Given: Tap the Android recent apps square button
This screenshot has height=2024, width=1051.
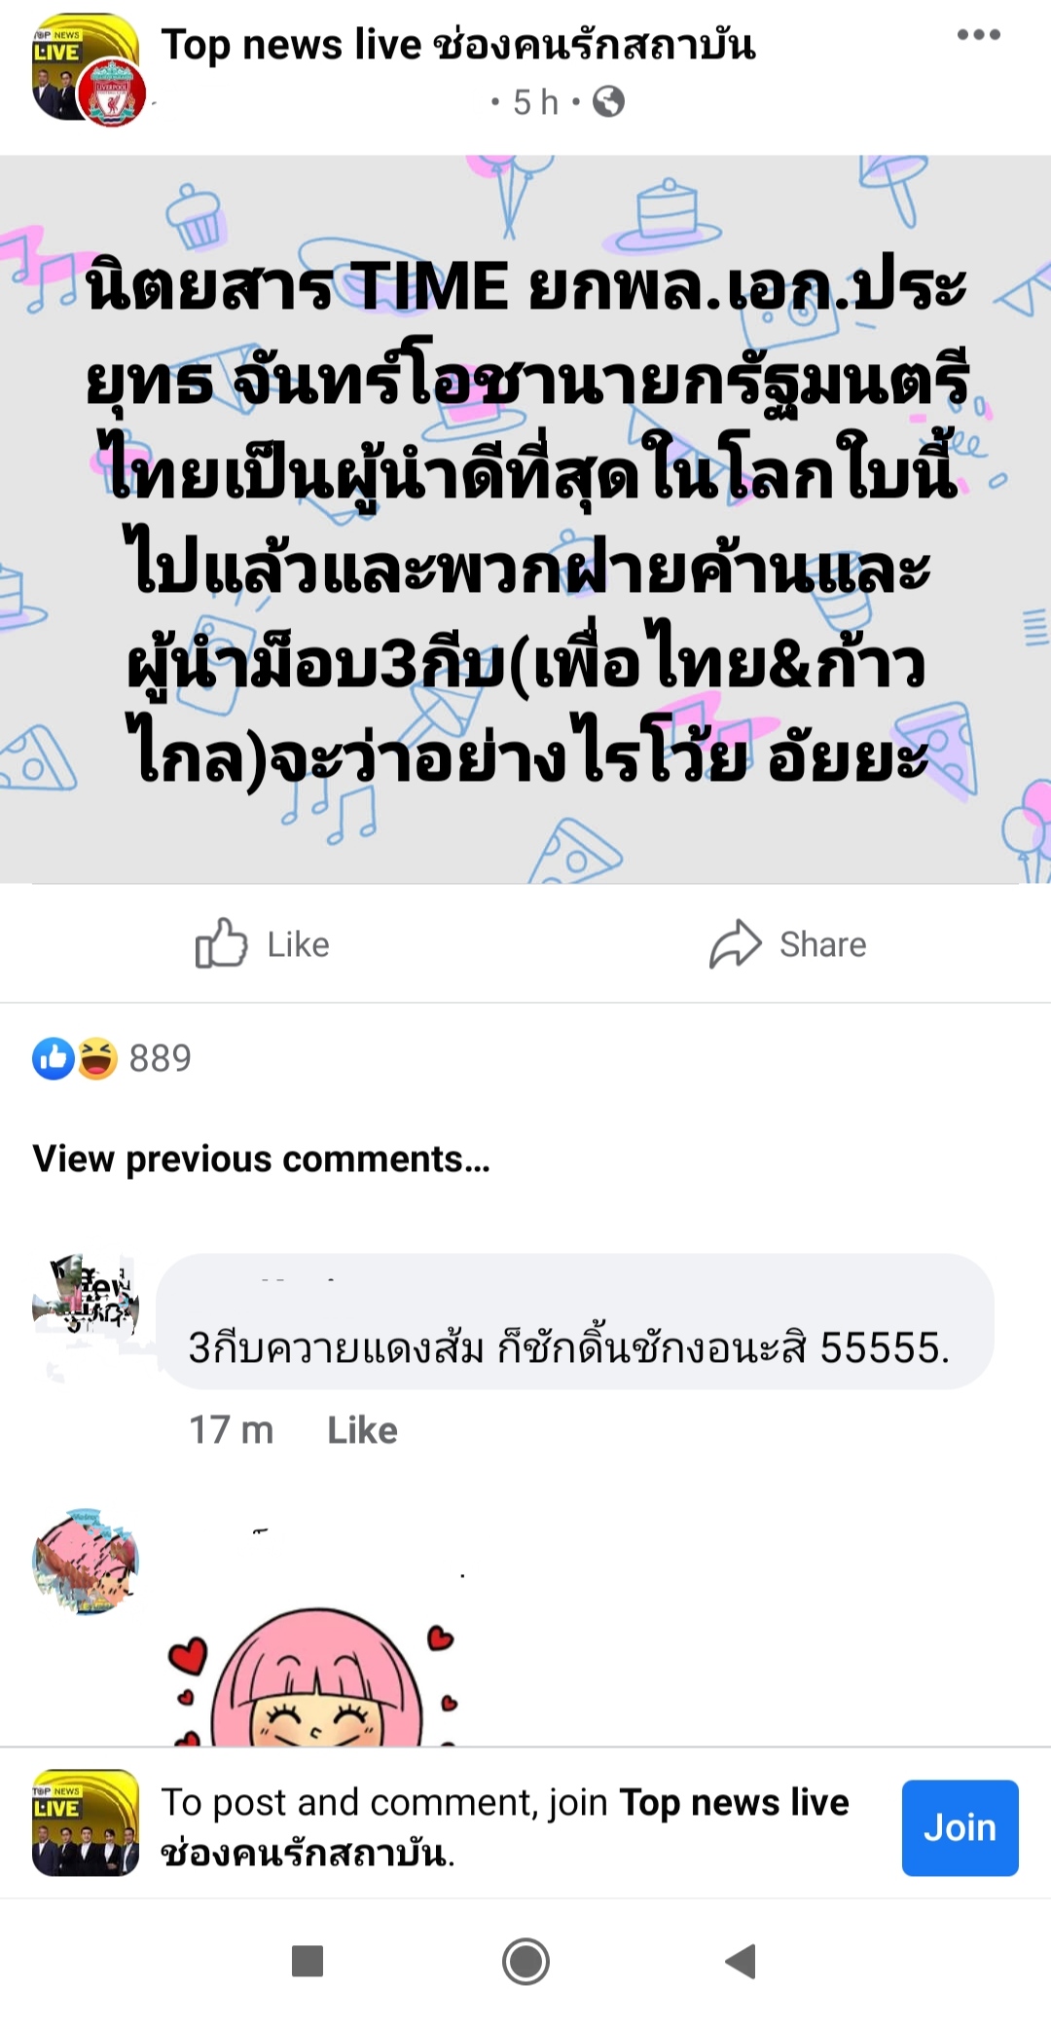Looking at the screenshot, I should click(308, 1961).
